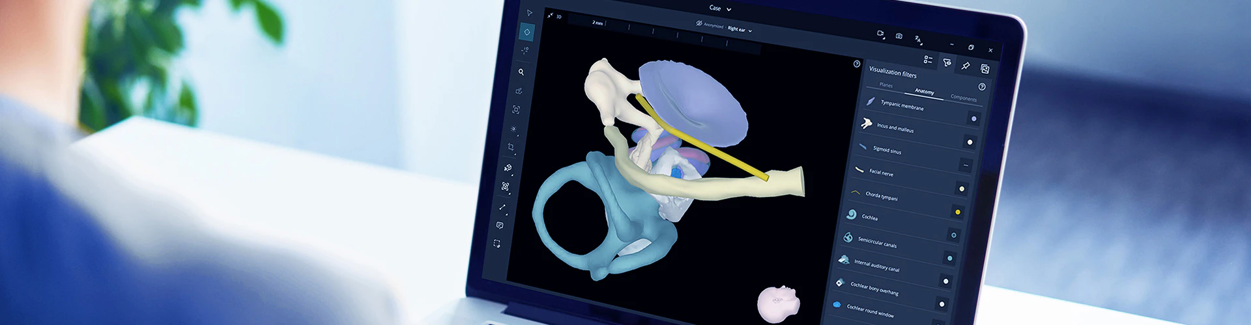Open the Right ear selector dropdown
The width and height of the screenshot is (1251, 325).
coord(740,29)
